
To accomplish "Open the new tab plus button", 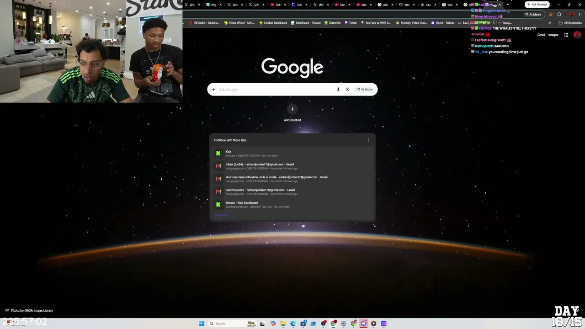I will [508, 5].
